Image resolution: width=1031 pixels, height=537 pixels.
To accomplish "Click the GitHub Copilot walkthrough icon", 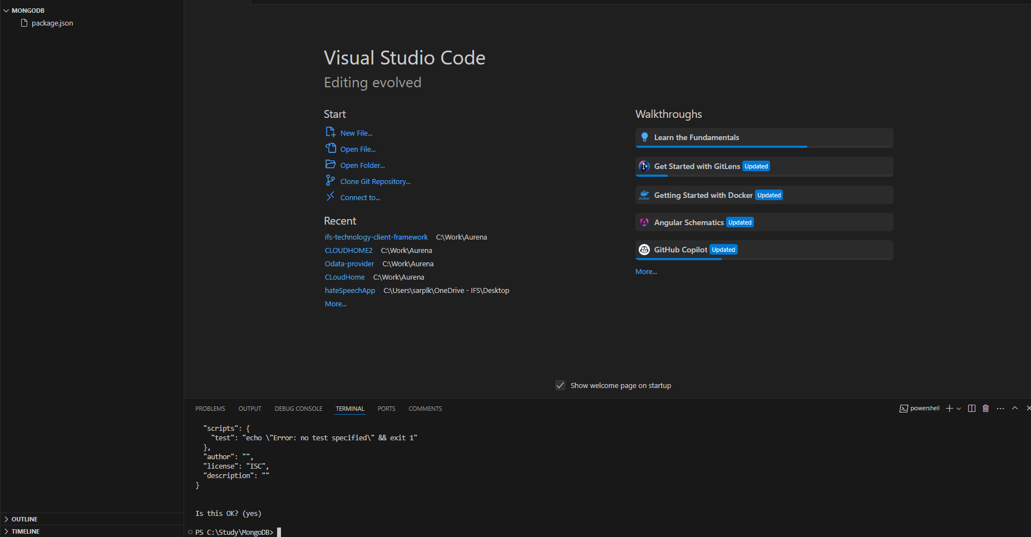I will pos(644,250).
